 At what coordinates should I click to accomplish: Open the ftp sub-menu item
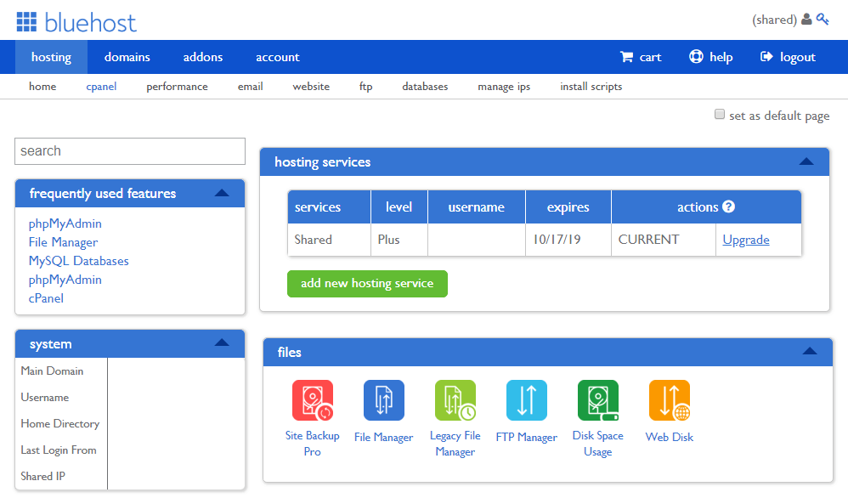365,87
